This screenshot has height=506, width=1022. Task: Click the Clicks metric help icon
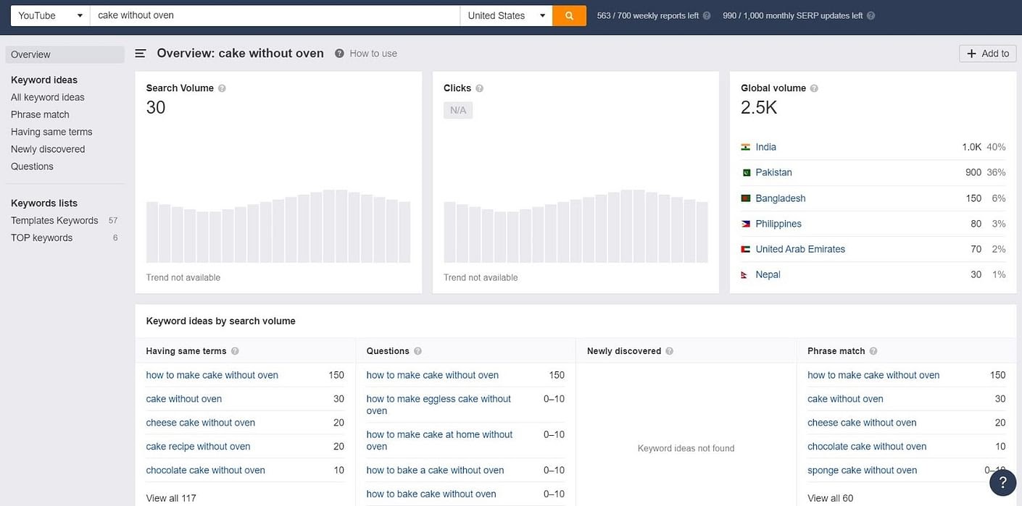pyautogui.click(x=479, y=88)
